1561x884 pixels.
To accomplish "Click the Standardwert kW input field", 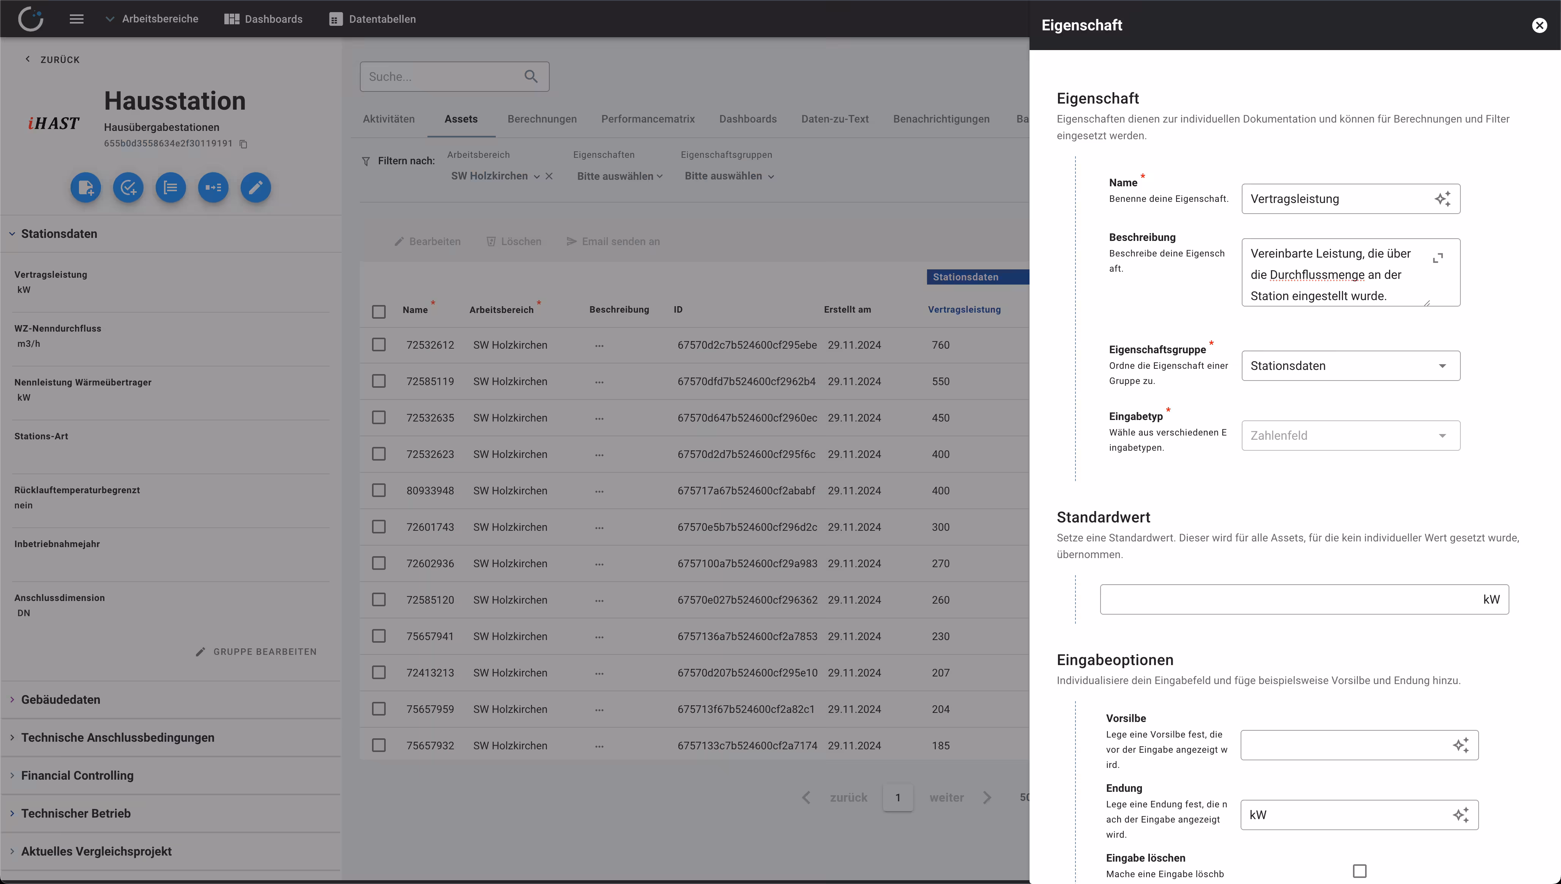I will (x=1304, y=599).
